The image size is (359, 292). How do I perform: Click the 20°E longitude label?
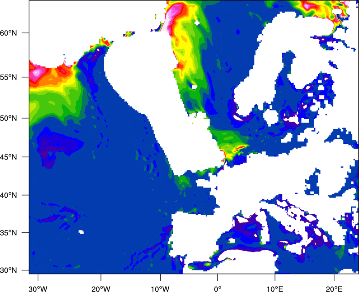[334, 289]
